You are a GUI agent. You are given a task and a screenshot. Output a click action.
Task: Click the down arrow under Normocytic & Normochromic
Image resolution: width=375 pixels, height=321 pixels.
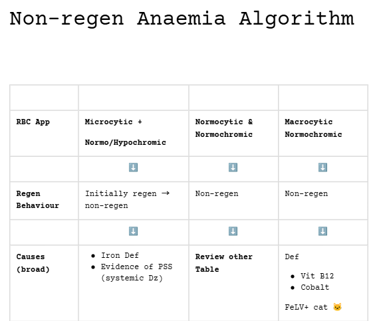pos(233,167)
